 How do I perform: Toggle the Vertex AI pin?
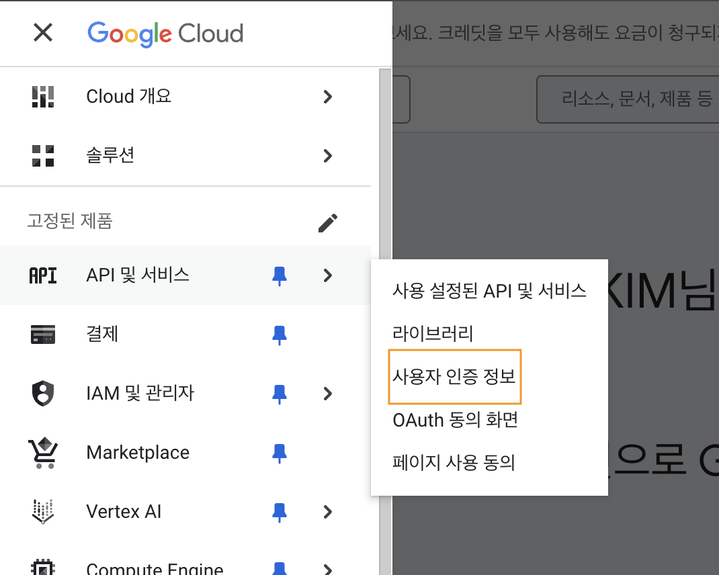280,513
